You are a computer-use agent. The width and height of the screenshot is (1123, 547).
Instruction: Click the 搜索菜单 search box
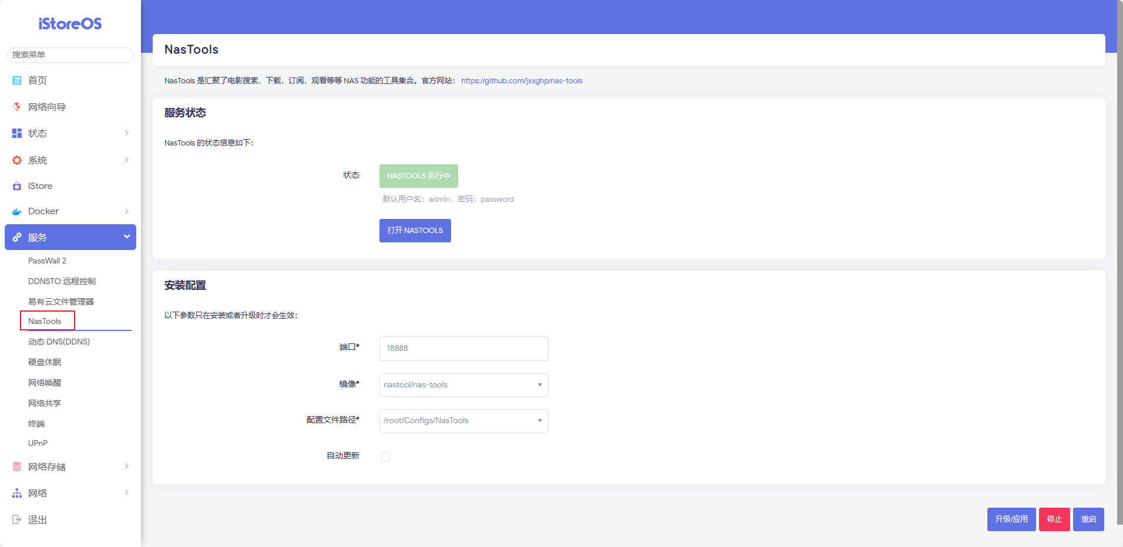pyautogui.click(x=70, y=55)
